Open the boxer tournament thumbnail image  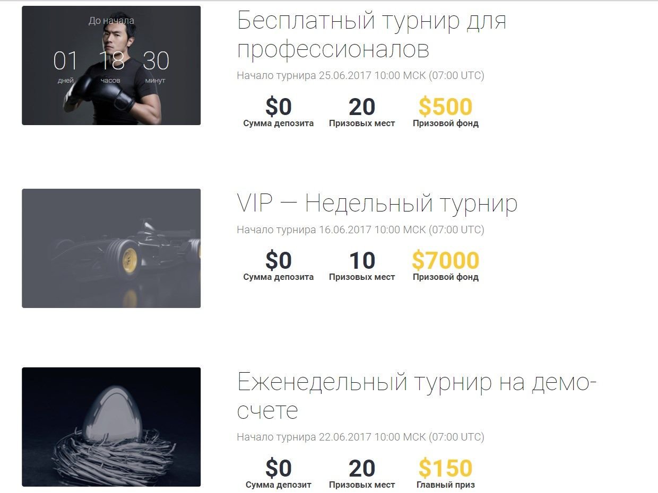111,65
